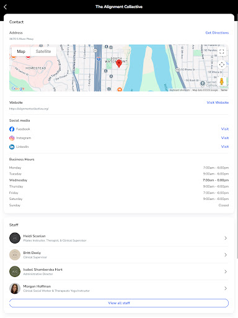The image size is (238, 318).
Task: Click Visit Website link
Action: pos(218,102)
